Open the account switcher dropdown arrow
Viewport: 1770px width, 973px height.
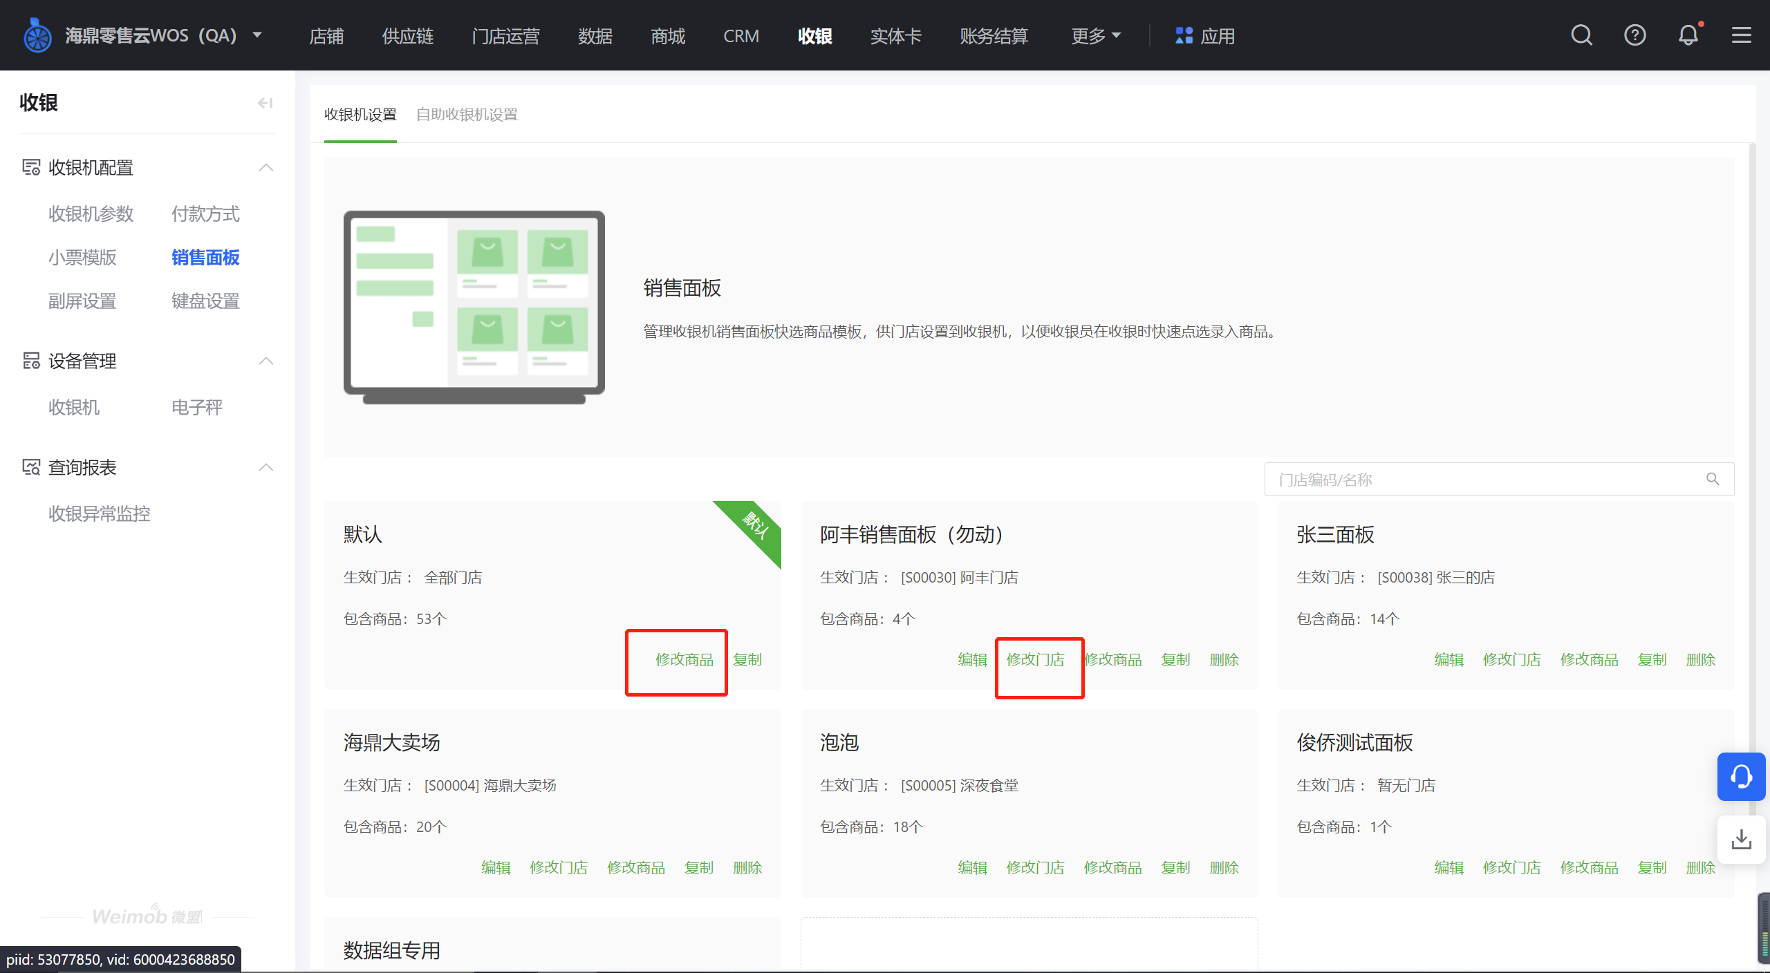[257, 35]
